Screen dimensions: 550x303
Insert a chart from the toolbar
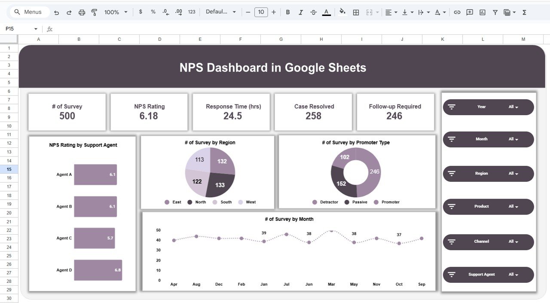coord(482,12)
